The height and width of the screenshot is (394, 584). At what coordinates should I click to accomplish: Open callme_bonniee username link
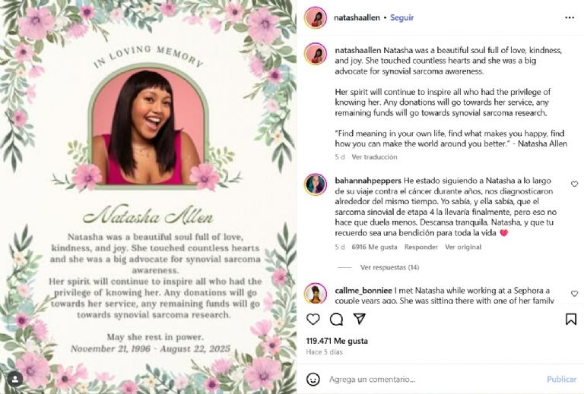tap(363, 290)
